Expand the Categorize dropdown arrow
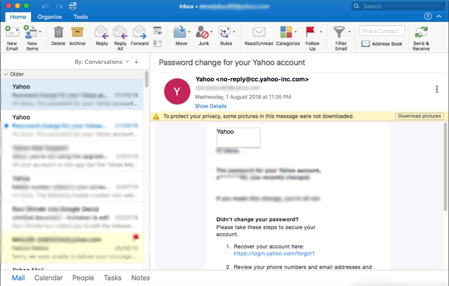 click(296, 32)
